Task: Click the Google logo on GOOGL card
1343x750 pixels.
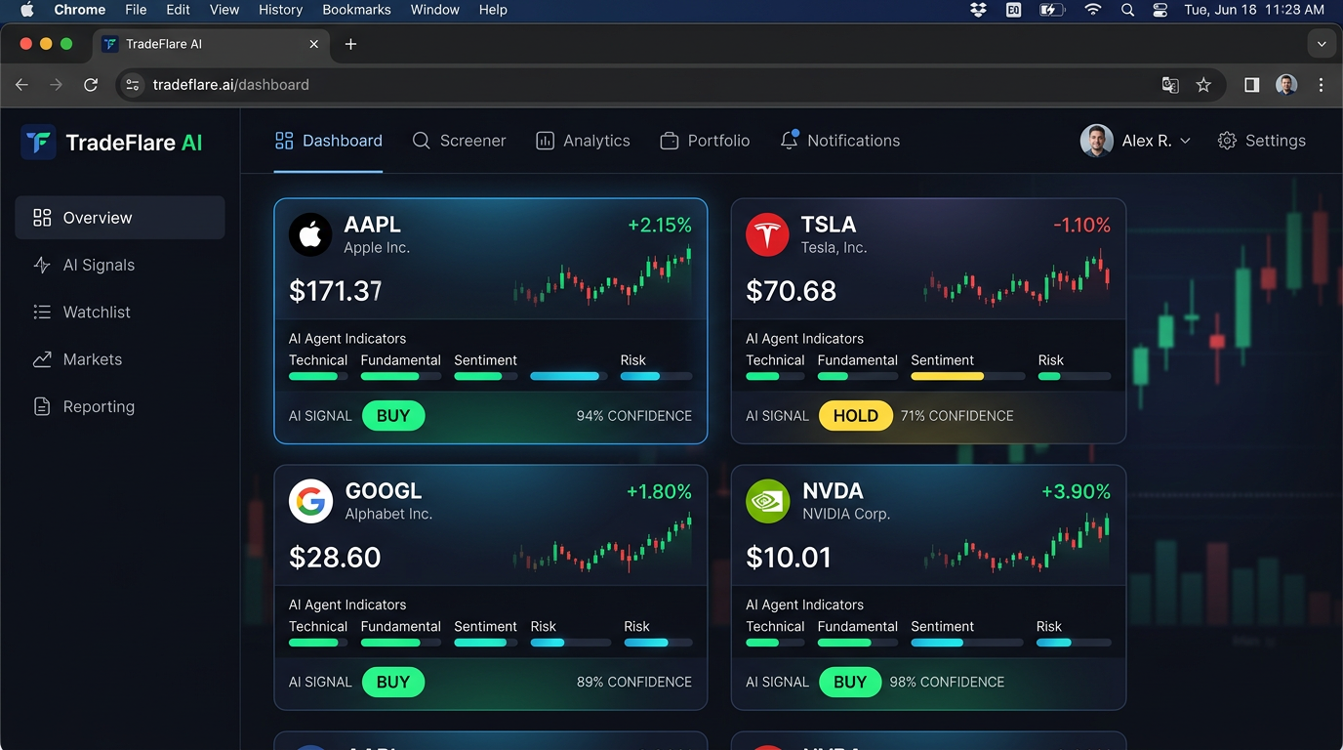Action: point(311,501)
